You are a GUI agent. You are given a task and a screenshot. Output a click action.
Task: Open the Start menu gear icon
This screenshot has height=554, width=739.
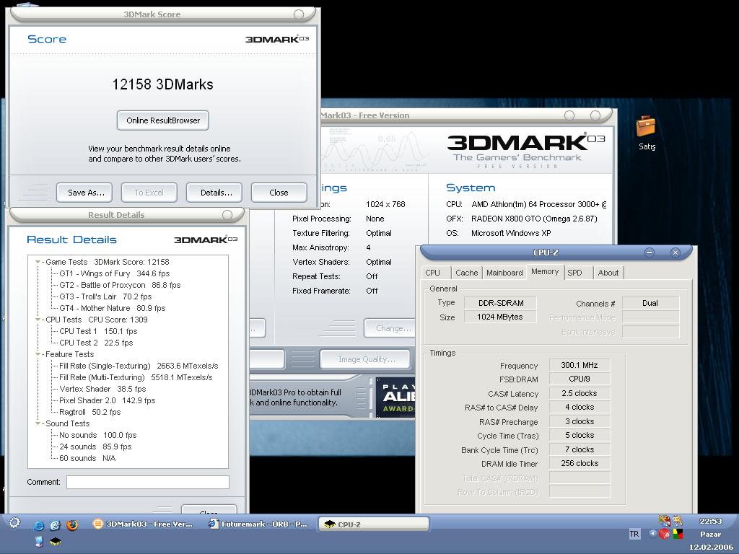(14, 522)
